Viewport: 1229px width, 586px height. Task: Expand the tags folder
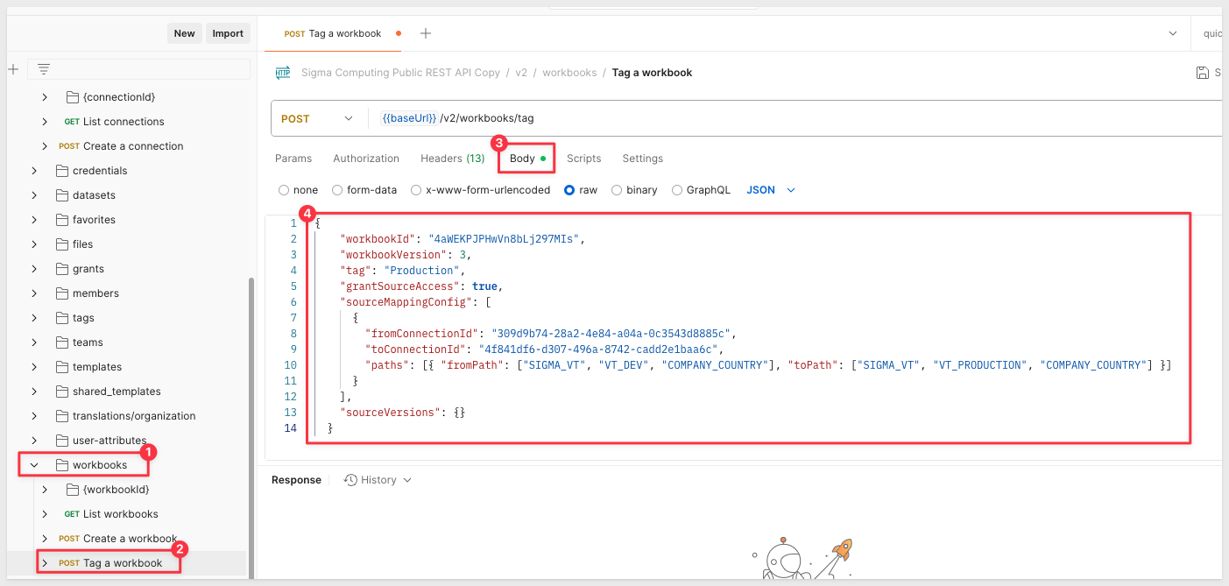pos(34,318)
